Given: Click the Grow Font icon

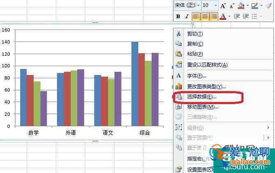Looking at the screenshot, I should click(223, 6).
